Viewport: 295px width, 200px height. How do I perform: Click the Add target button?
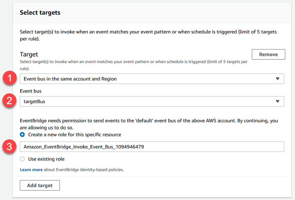pos(40,185)
